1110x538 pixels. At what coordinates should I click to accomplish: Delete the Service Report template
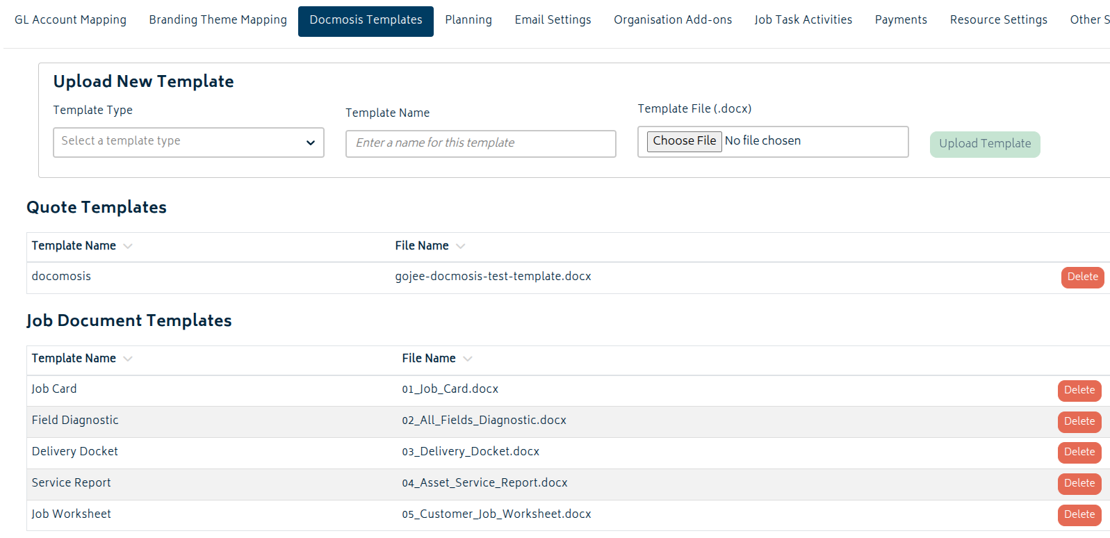[x=1079, y=484]
